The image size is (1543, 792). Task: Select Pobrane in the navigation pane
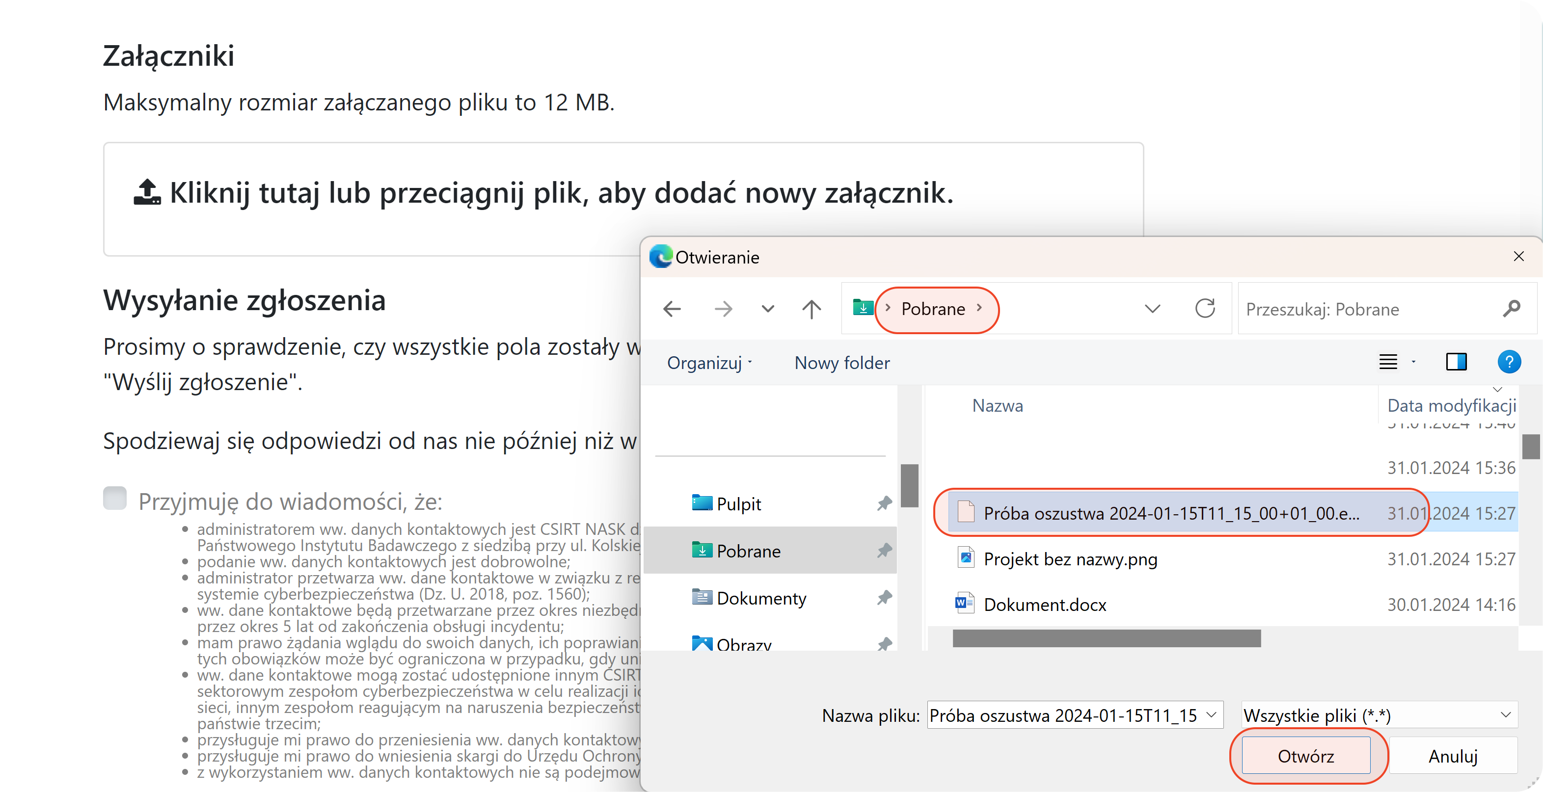pyautogui.click(x=770, y=550)
